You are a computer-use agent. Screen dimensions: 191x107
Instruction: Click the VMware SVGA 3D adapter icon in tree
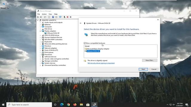(x=45, y=33)
